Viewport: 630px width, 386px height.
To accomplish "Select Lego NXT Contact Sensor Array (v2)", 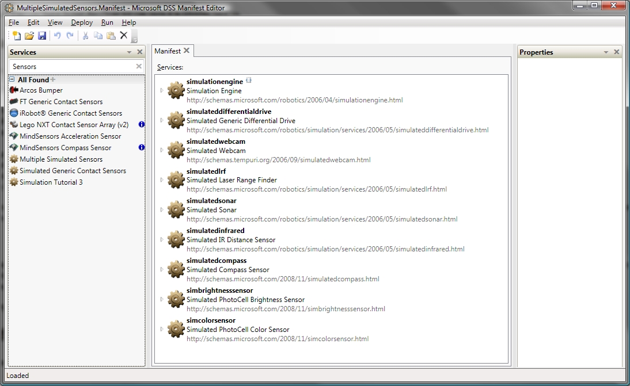I will point(74,125).
